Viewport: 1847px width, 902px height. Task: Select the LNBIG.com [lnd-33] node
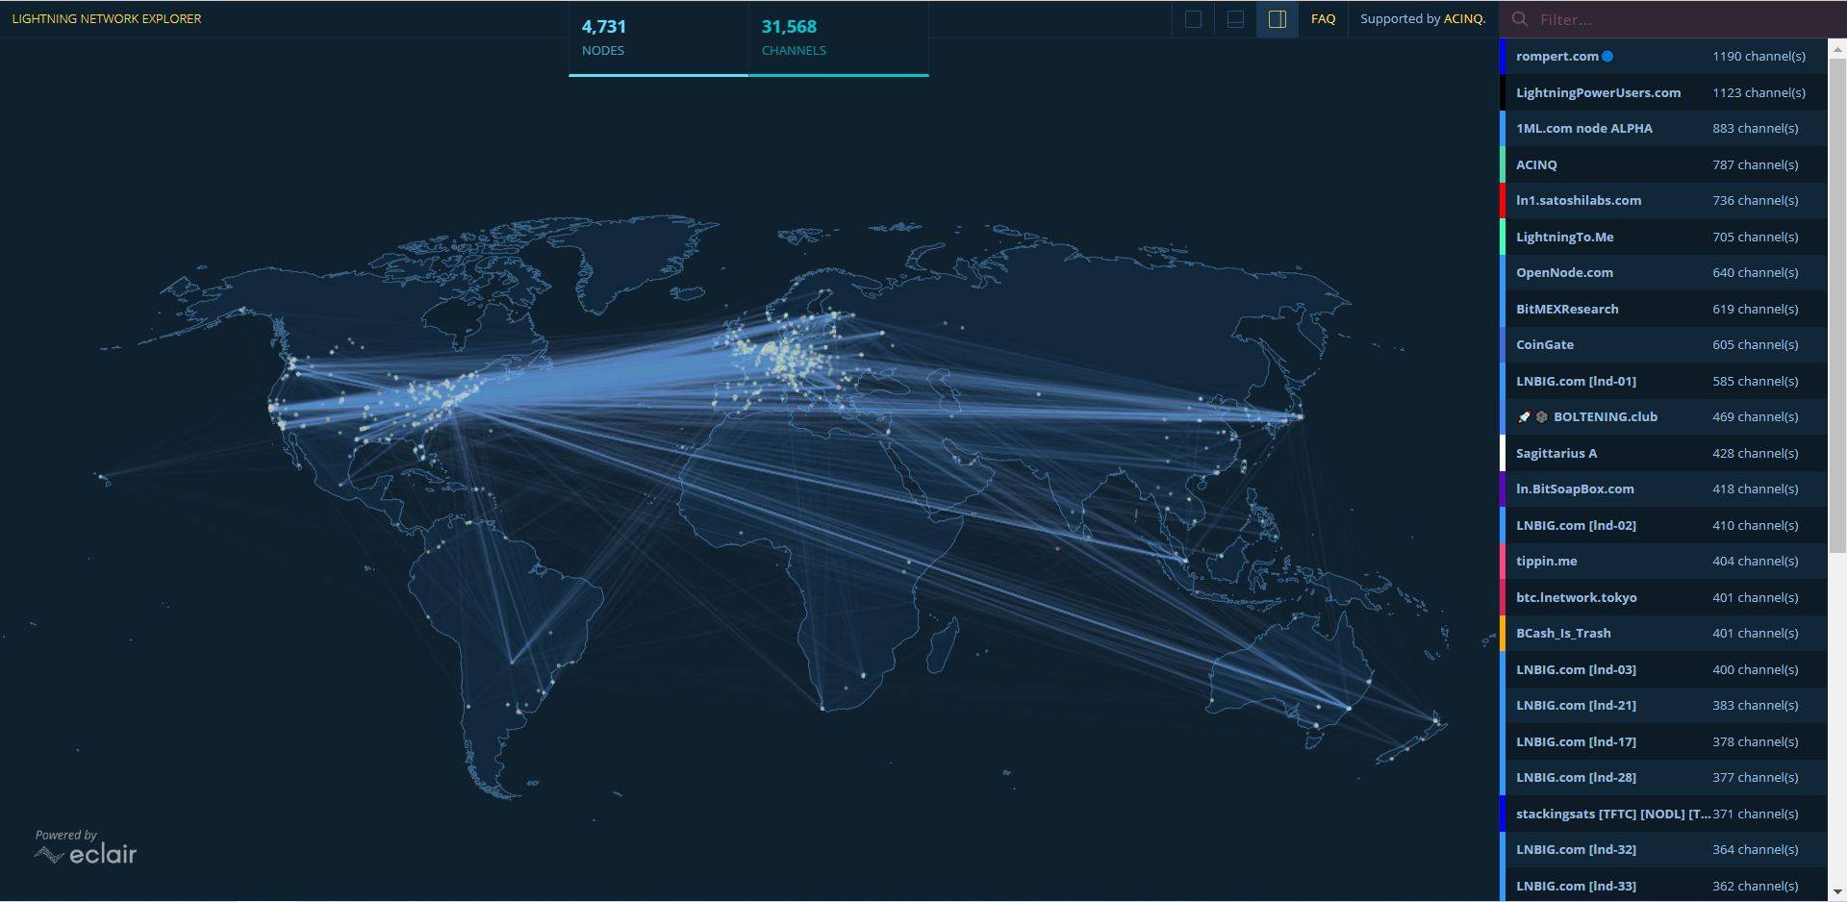pos(1663,886)
